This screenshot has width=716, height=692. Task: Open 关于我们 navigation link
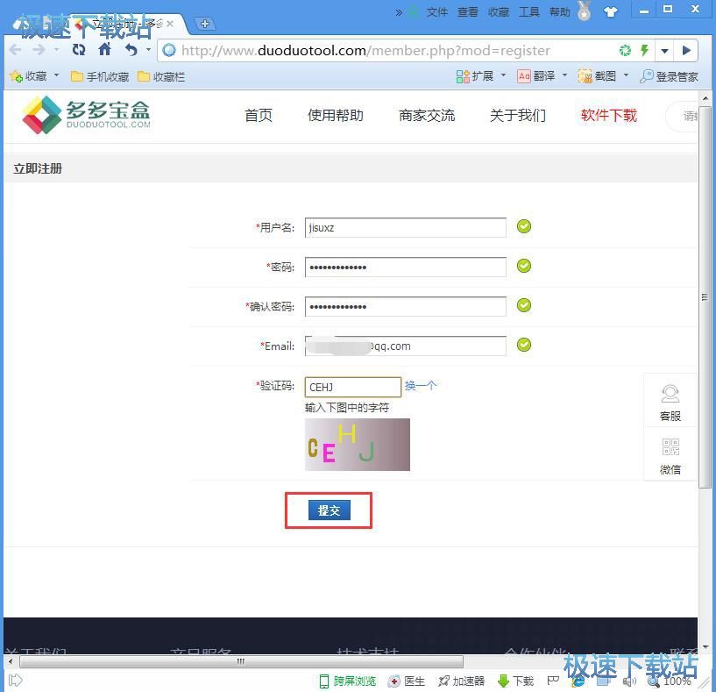click(518, 115)
